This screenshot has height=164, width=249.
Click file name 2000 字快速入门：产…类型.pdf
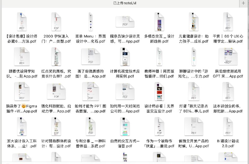[56, 39]
